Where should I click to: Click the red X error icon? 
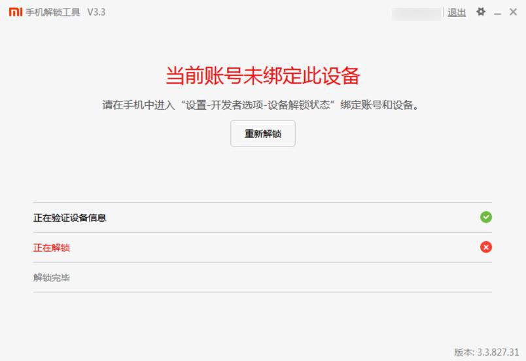tap(485, 247)
